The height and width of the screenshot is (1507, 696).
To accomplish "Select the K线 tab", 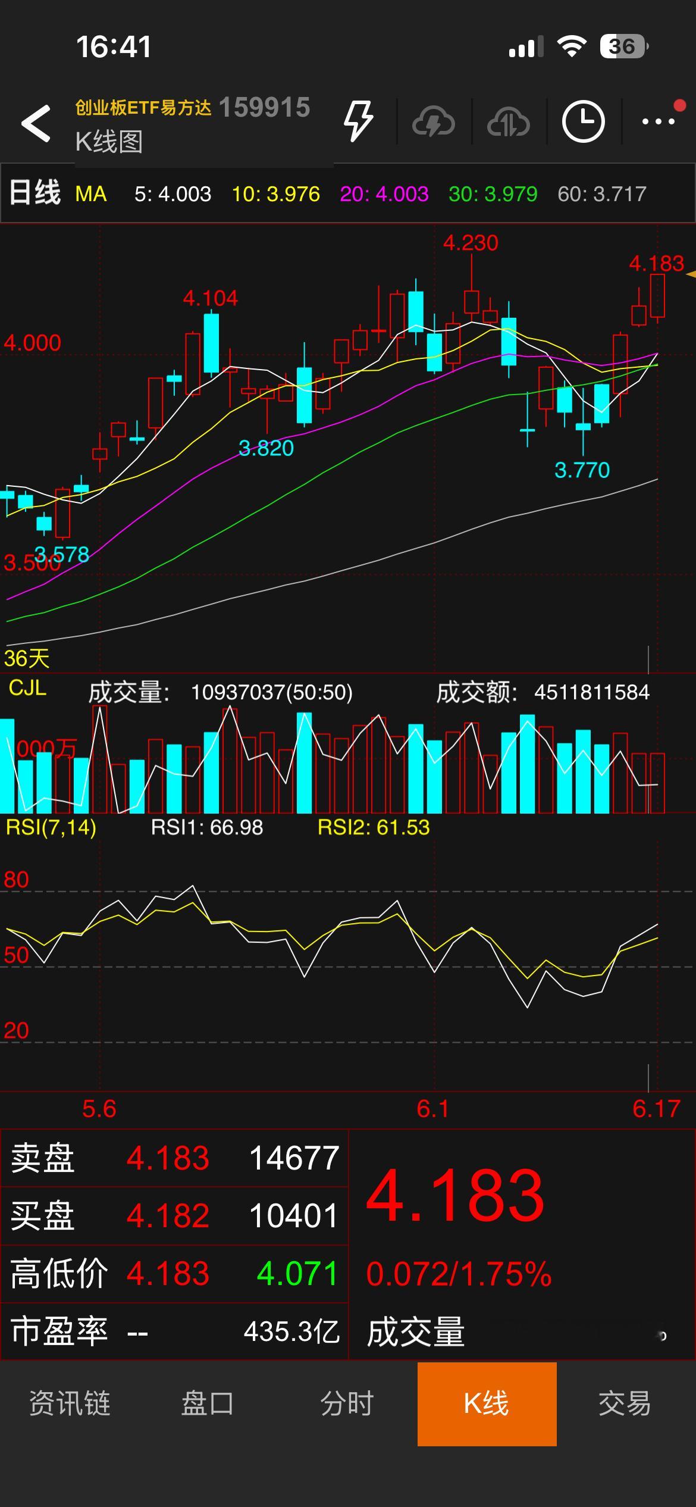I will (487, 1404).
